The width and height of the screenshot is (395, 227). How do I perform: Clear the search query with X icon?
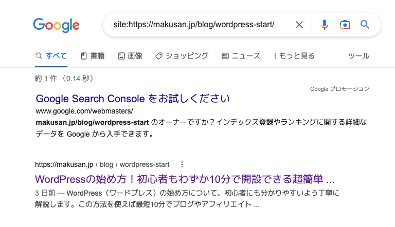click(x=299, y=25)
